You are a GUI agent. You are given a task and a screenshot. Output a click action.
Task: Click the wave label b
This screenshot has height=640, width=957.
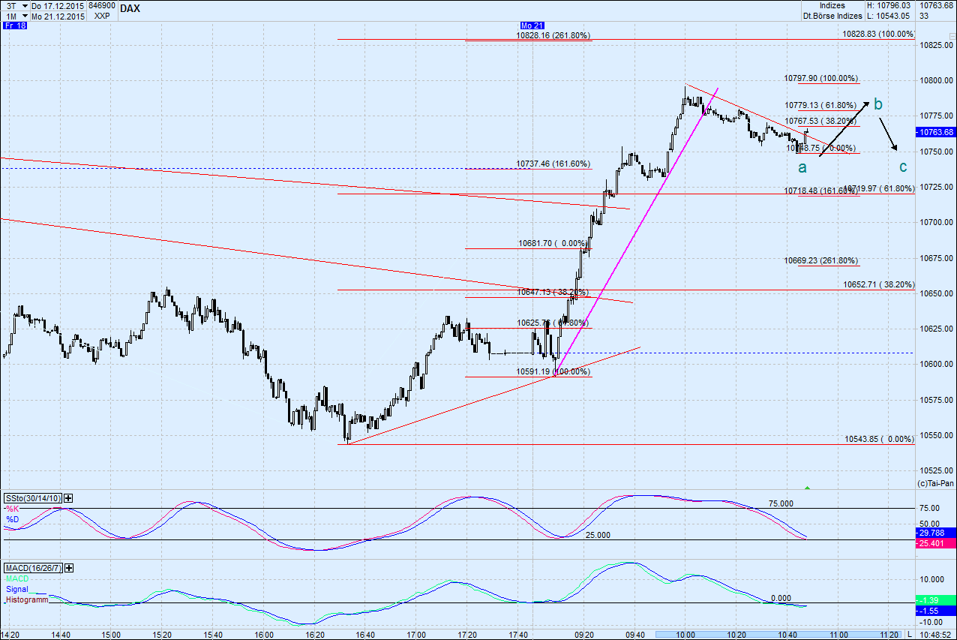click(x=877, y=104)
